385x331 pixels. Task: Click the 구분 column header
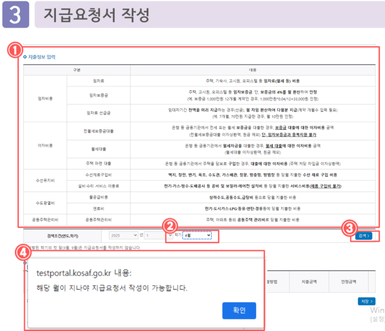pyautogui.click(x=77, y=70)
